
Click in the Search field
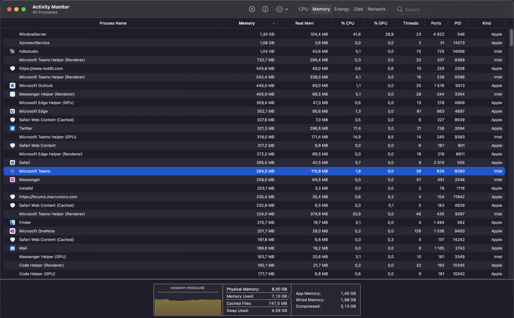point(452,9)
